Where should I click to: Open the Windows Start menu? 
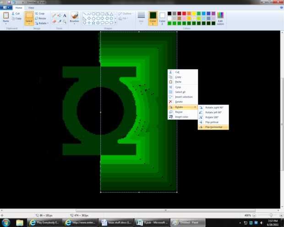(x=6, y=222)
